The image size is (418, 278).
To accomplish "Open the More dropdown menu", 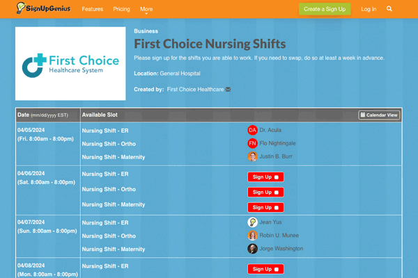I will click(146, 9).
